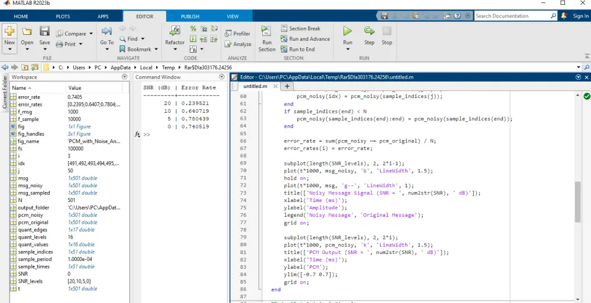Click the Help question mark icon

coord(457,16)
